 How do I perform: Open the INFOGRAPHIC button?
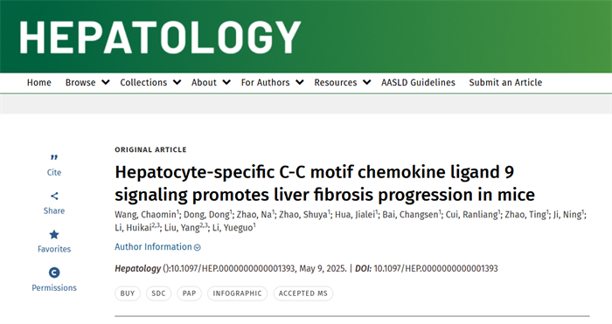(237, 293)
